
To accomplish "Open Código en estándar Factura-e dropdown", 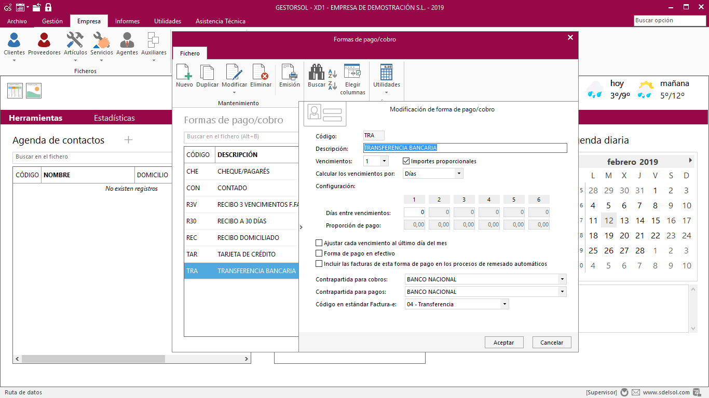I will coord(505,304).
